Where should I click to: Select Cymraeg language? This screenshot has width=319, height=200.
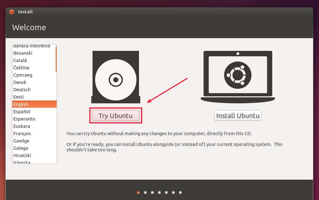click(x=34, y=75)
